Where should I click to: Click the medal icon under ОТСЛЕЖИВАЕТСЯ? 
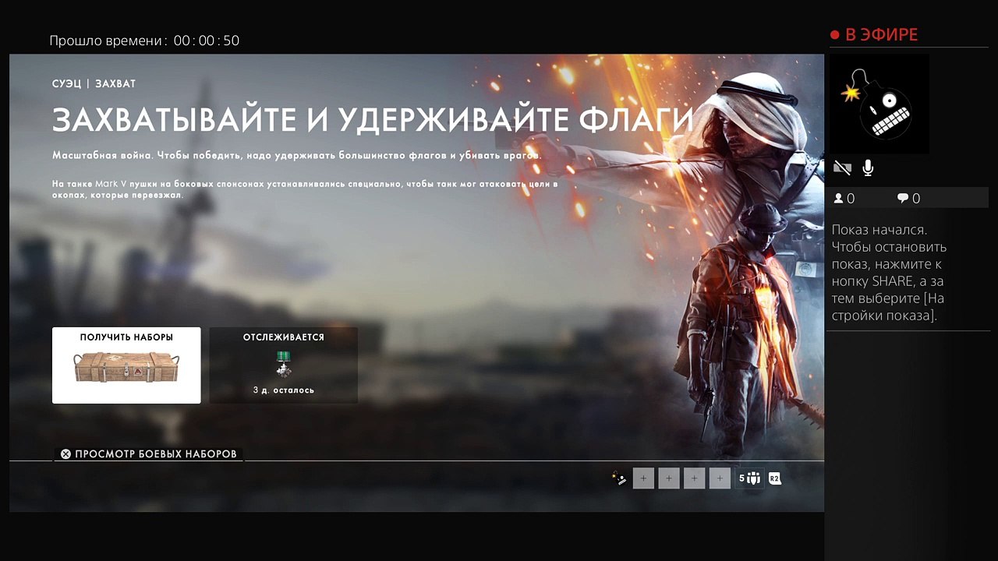[283, 366]
